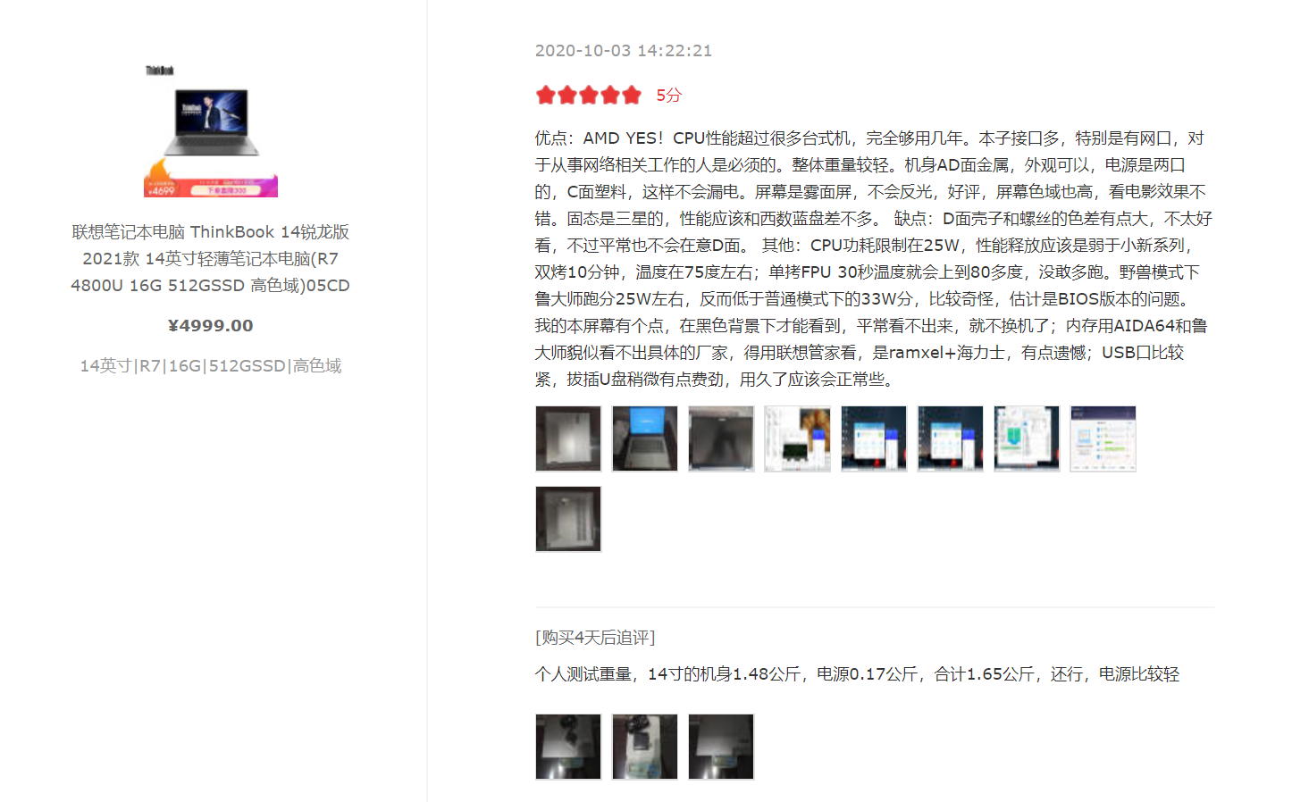View photo of open laptop with blue screen

[645, 439]
